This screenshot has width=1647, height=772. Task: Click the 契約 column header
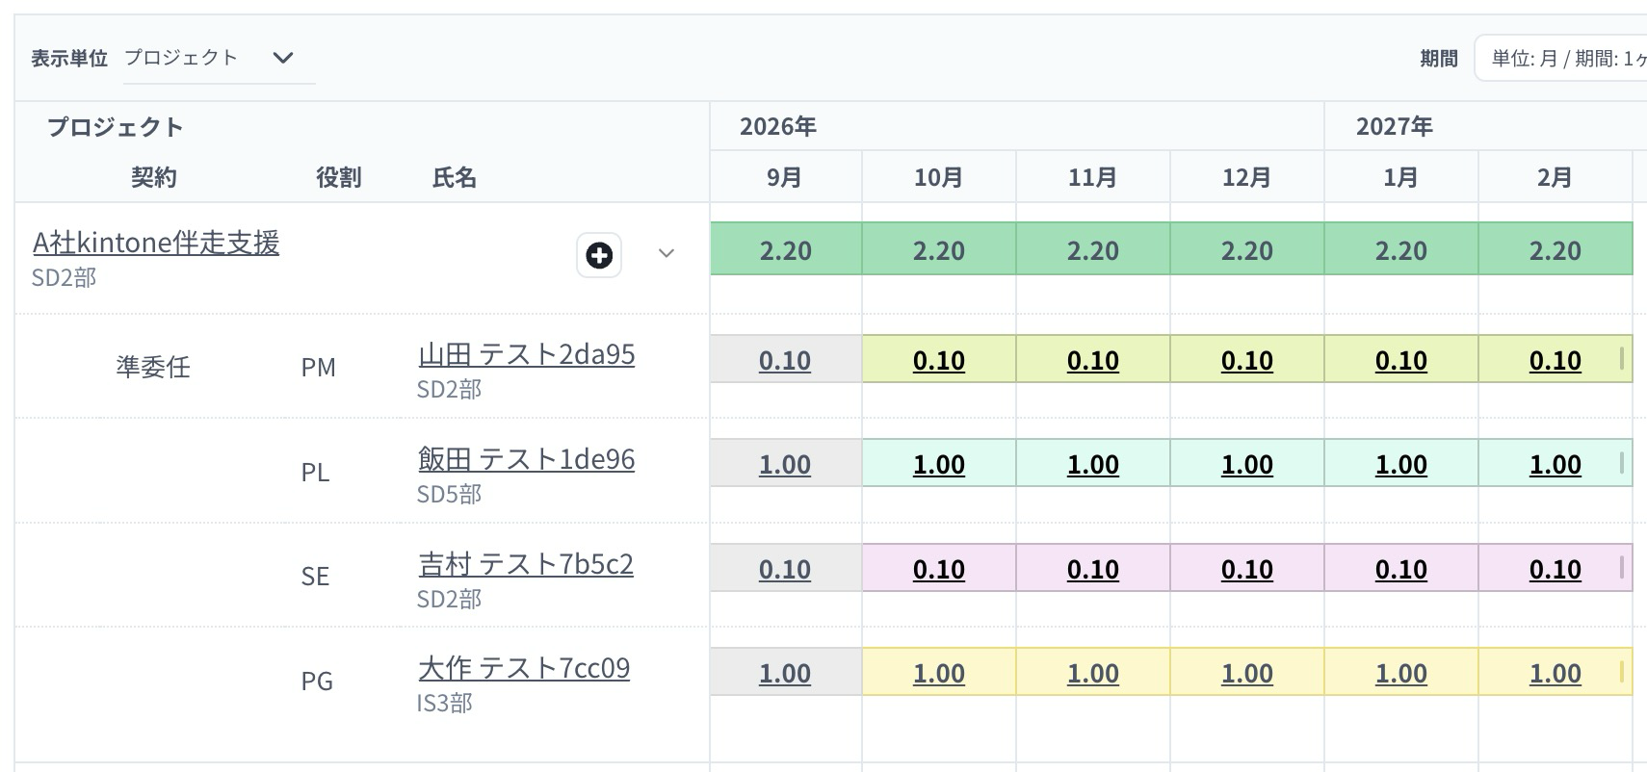tap(154, 177)
